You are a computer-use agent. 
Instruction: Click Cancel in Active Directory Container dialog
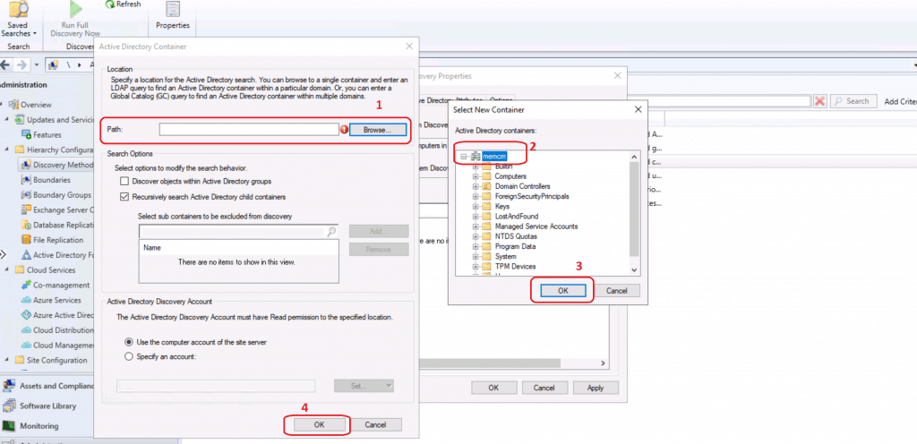pyautogui.click(x=376, y=424)
